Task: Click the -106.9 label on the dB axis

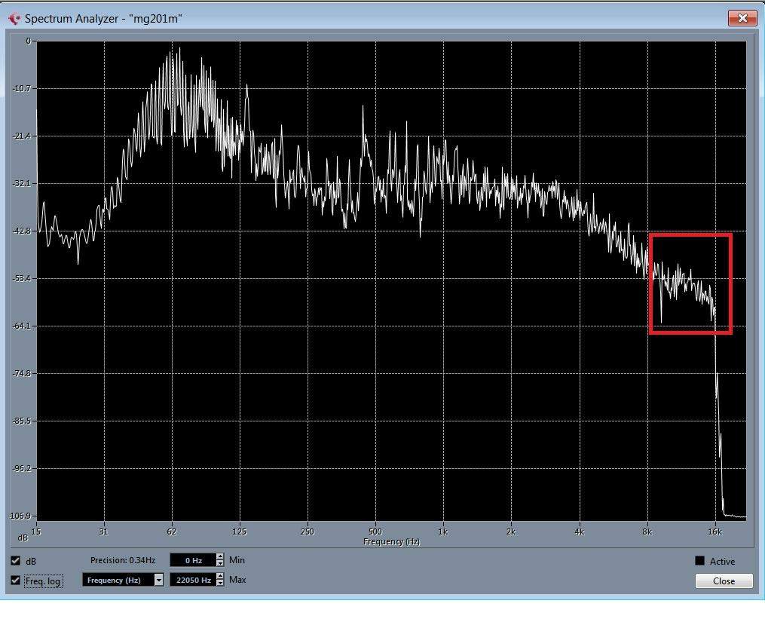Action: (x=20, y=516)
